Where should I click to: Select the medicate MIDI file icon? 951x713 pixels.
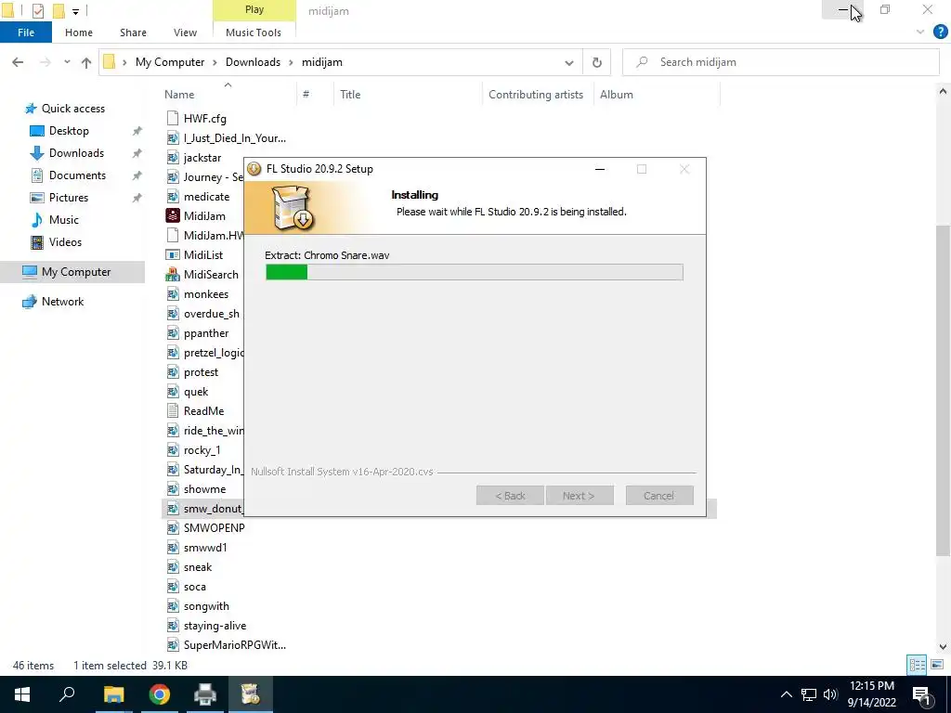point(173,197)
